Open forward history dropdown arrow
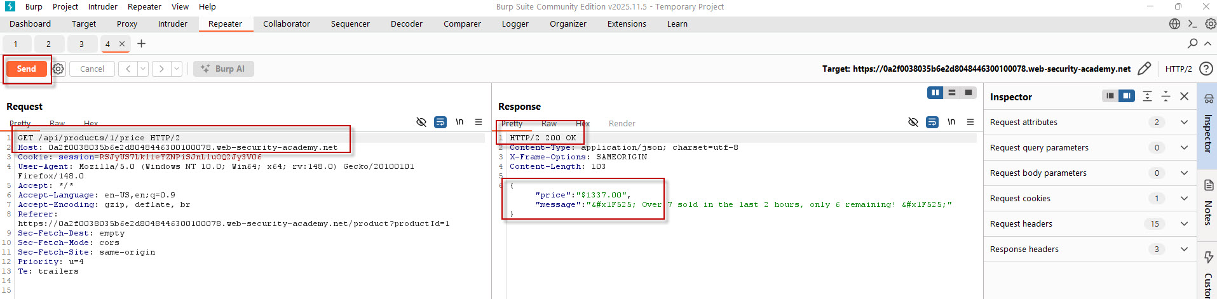1217x299 pixels. click(x=177, y=69)
